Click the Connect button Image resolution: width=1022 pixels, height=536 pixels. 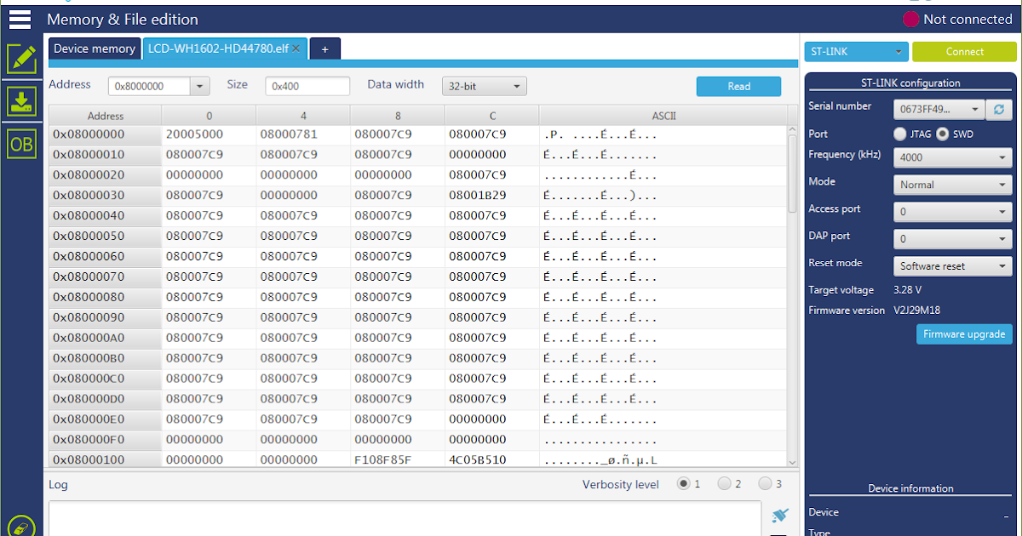(x=964, y=51)
